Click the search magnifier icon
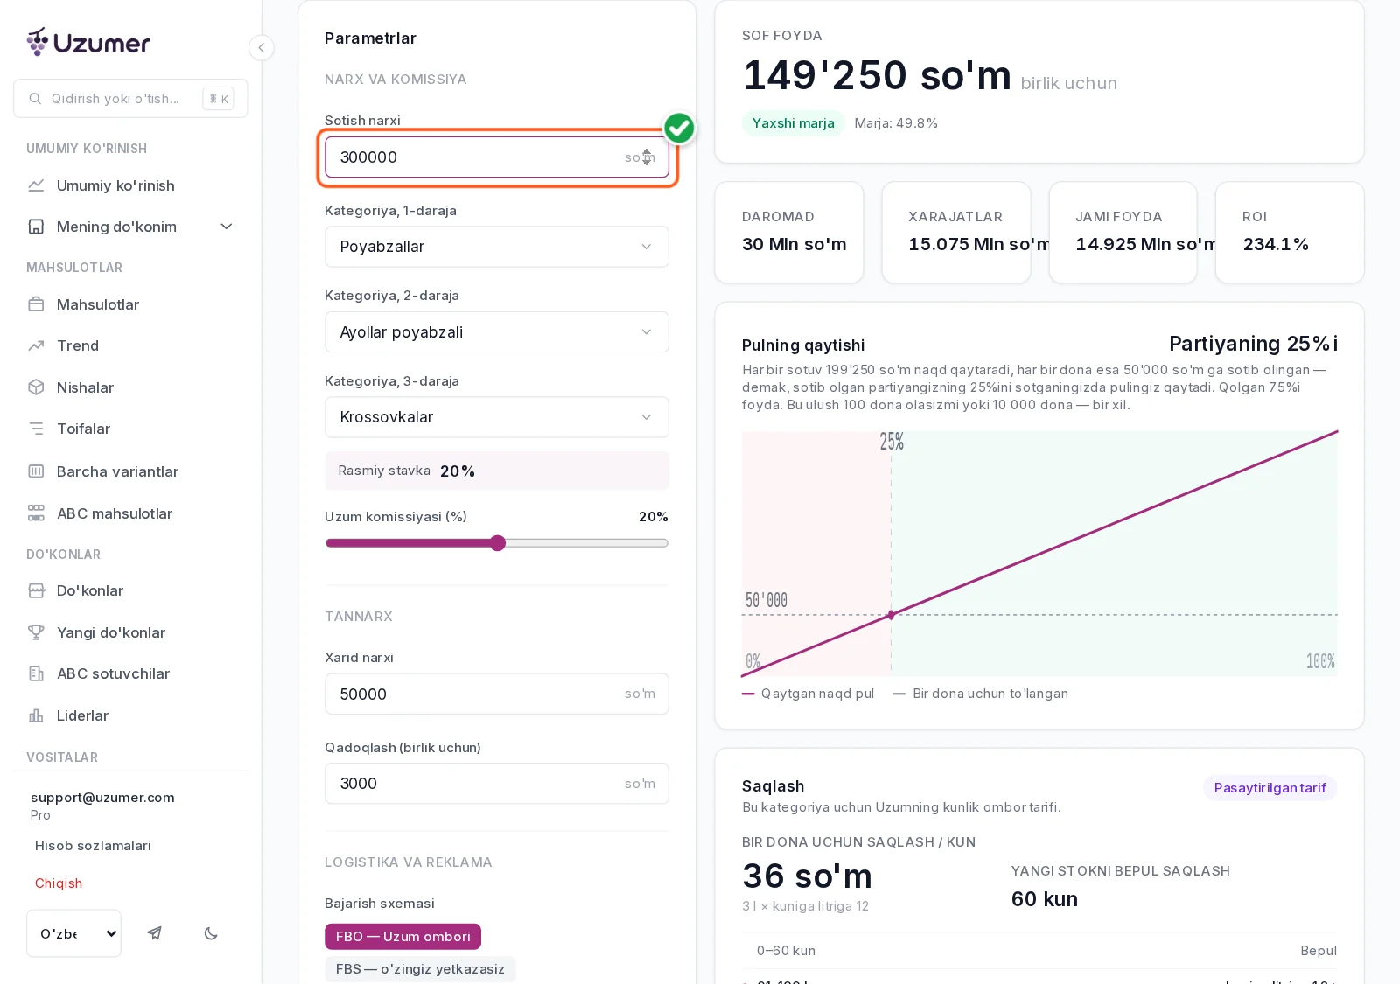 35,99
